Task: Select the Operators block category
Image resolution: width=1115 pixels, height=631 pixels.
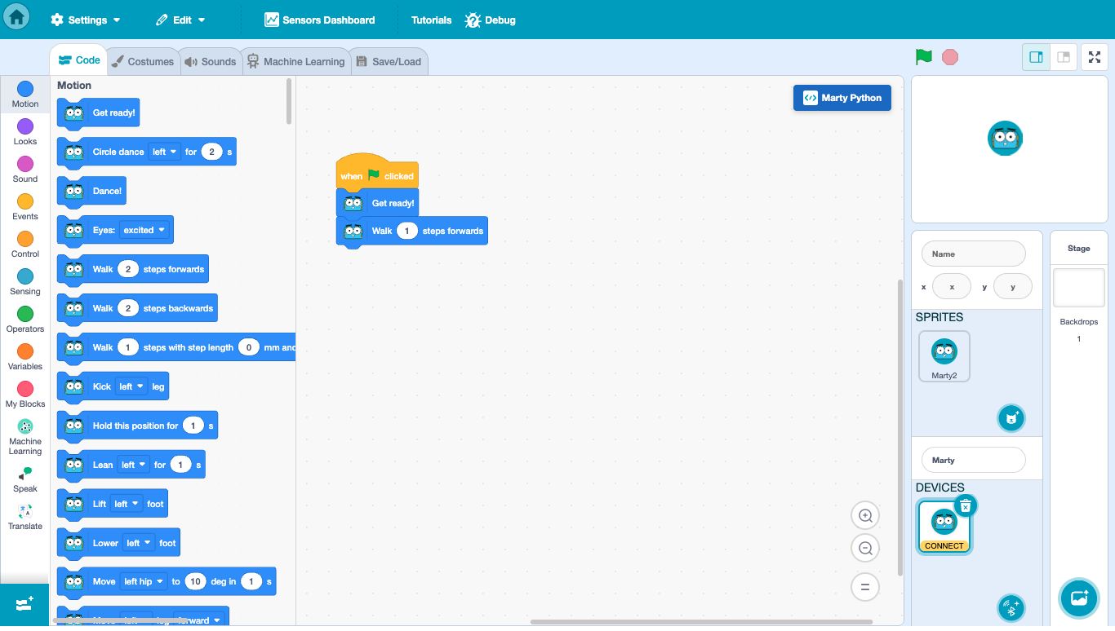Action: click(25, 319)
